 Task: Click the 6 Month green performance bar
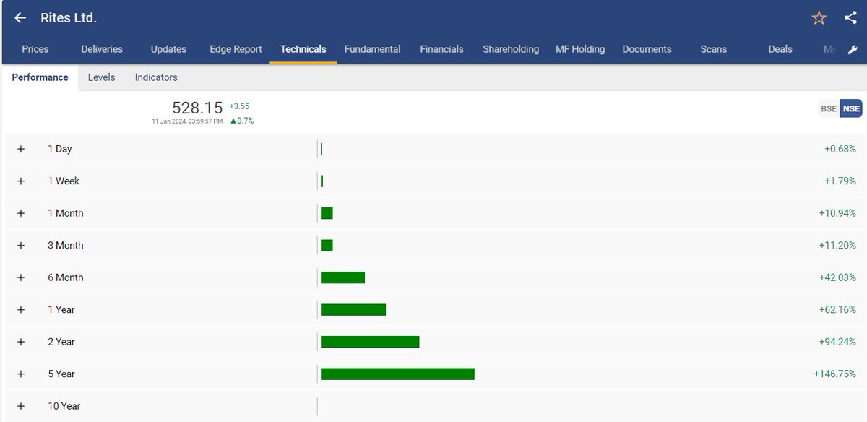click(x=342, y=277)
